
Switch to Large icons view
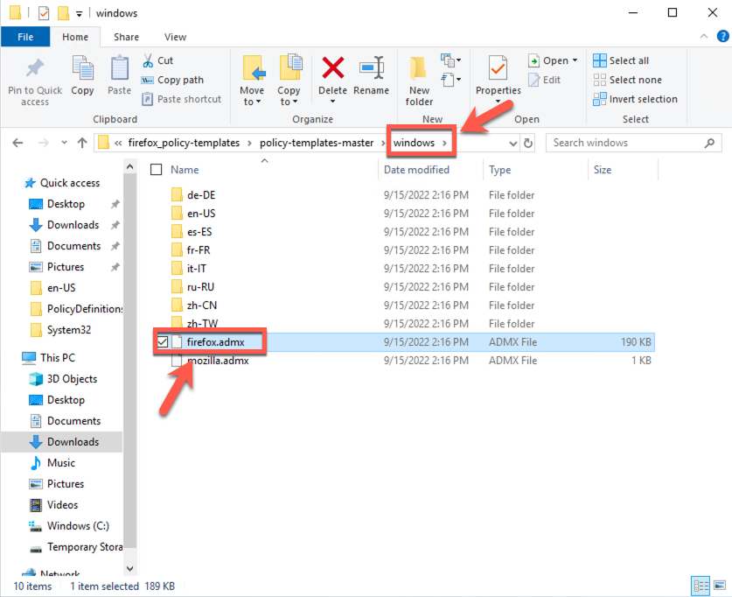coord(720,586)
